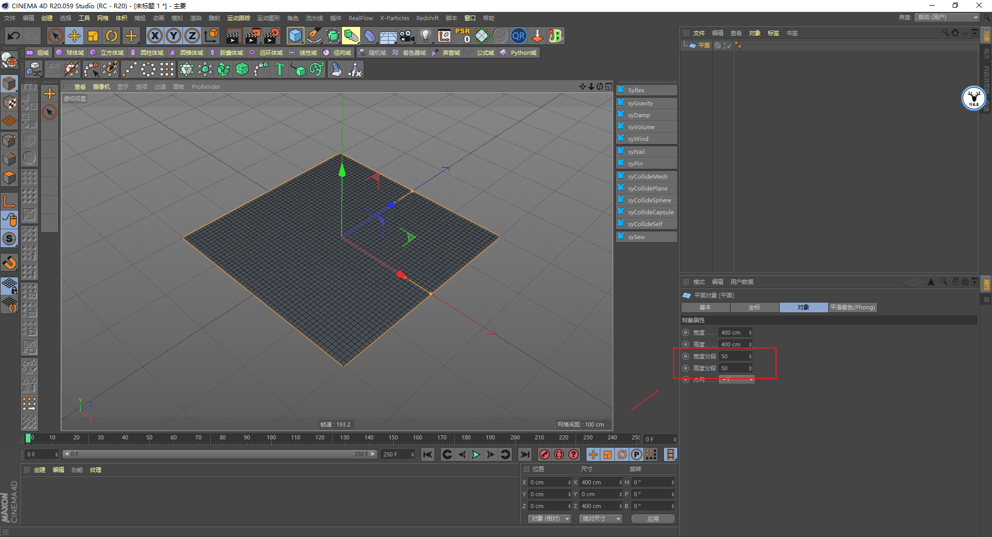Image resolution: width=992 pixels, height=537 pixels.
Task: Click the QR plugin icon
Action: [x=518, y=36]
